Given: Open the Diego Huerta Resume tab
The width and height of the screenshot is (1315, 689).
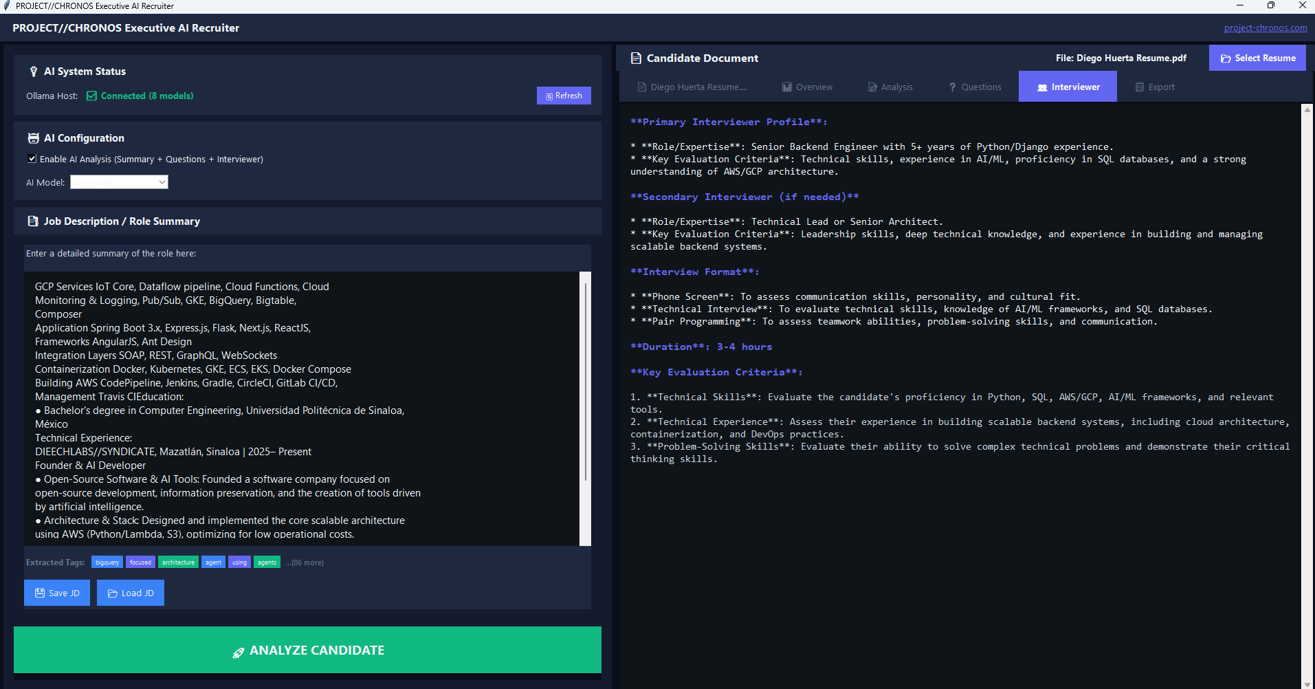Looking at the screenshot, I should 693,87.
